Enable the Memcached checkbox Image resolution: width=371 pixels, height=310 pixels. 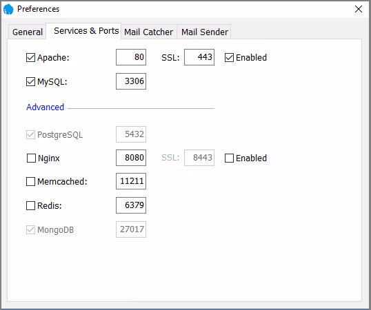30,181
